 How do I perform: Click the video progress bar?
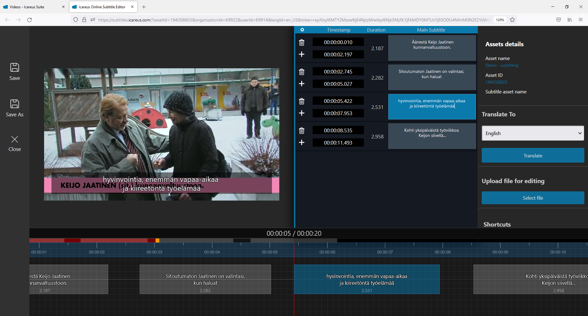click(x=184, y=240)
